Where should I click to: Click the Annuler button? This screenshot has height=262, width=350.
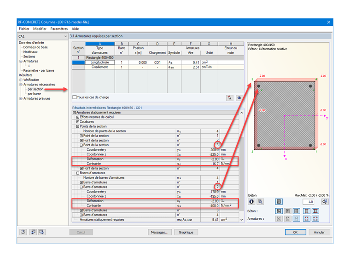click(x=319, y=232)
